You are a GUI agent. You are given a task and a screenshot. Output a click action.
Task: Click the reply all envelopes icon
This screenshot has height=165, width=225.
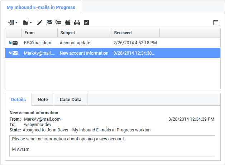pos(58,22)
